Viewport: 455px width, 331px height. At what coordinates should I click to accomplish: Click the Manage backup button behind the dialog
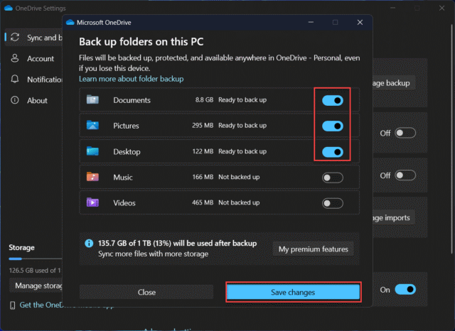click(x=393, y=83)
